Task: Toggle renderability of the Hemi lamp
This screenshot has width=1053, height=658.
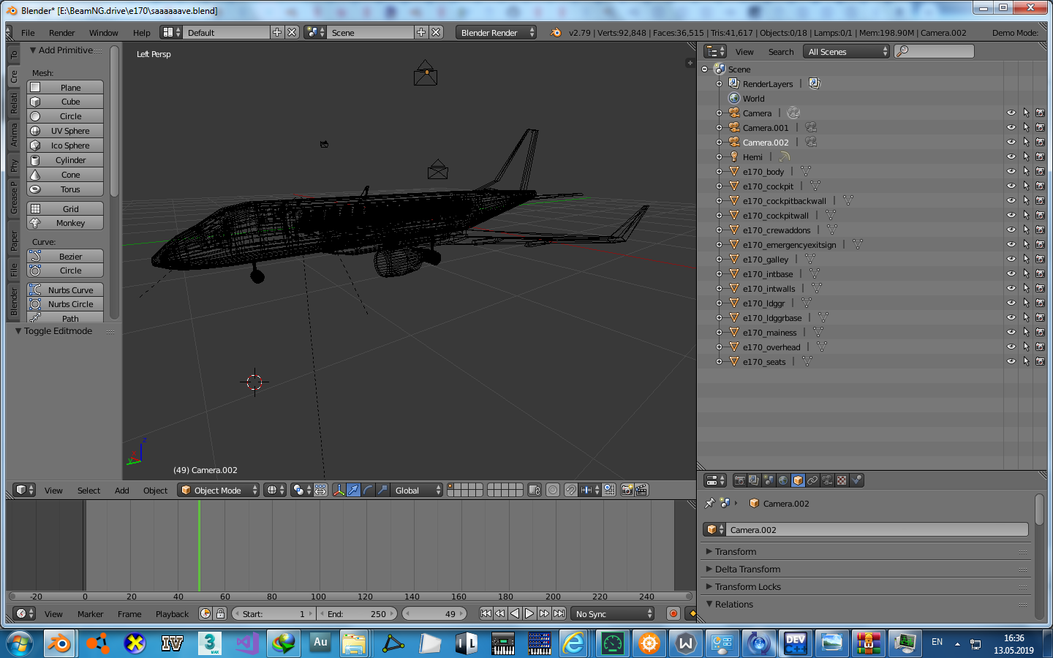Action: coord(1040,157)
